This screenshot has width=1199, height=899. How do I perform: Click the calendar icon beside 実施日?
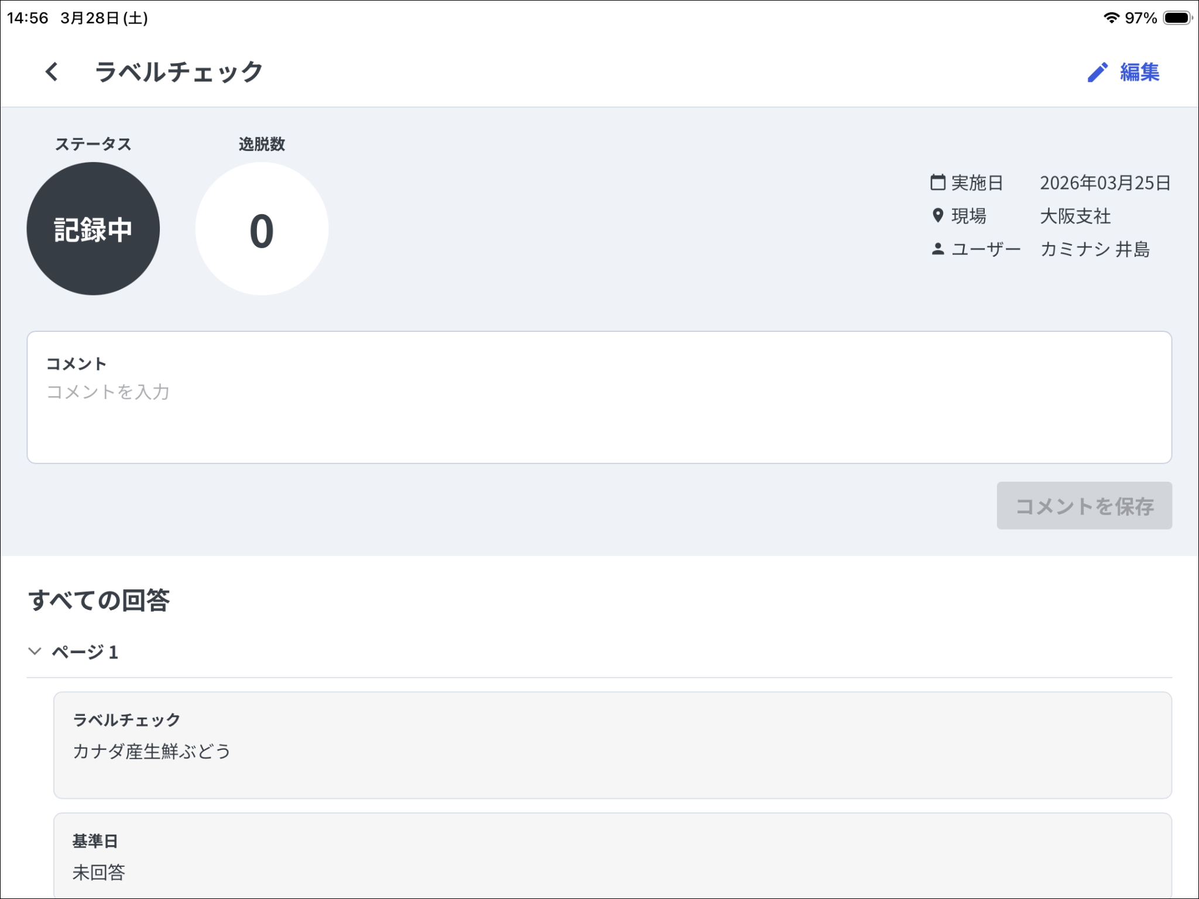937,183
